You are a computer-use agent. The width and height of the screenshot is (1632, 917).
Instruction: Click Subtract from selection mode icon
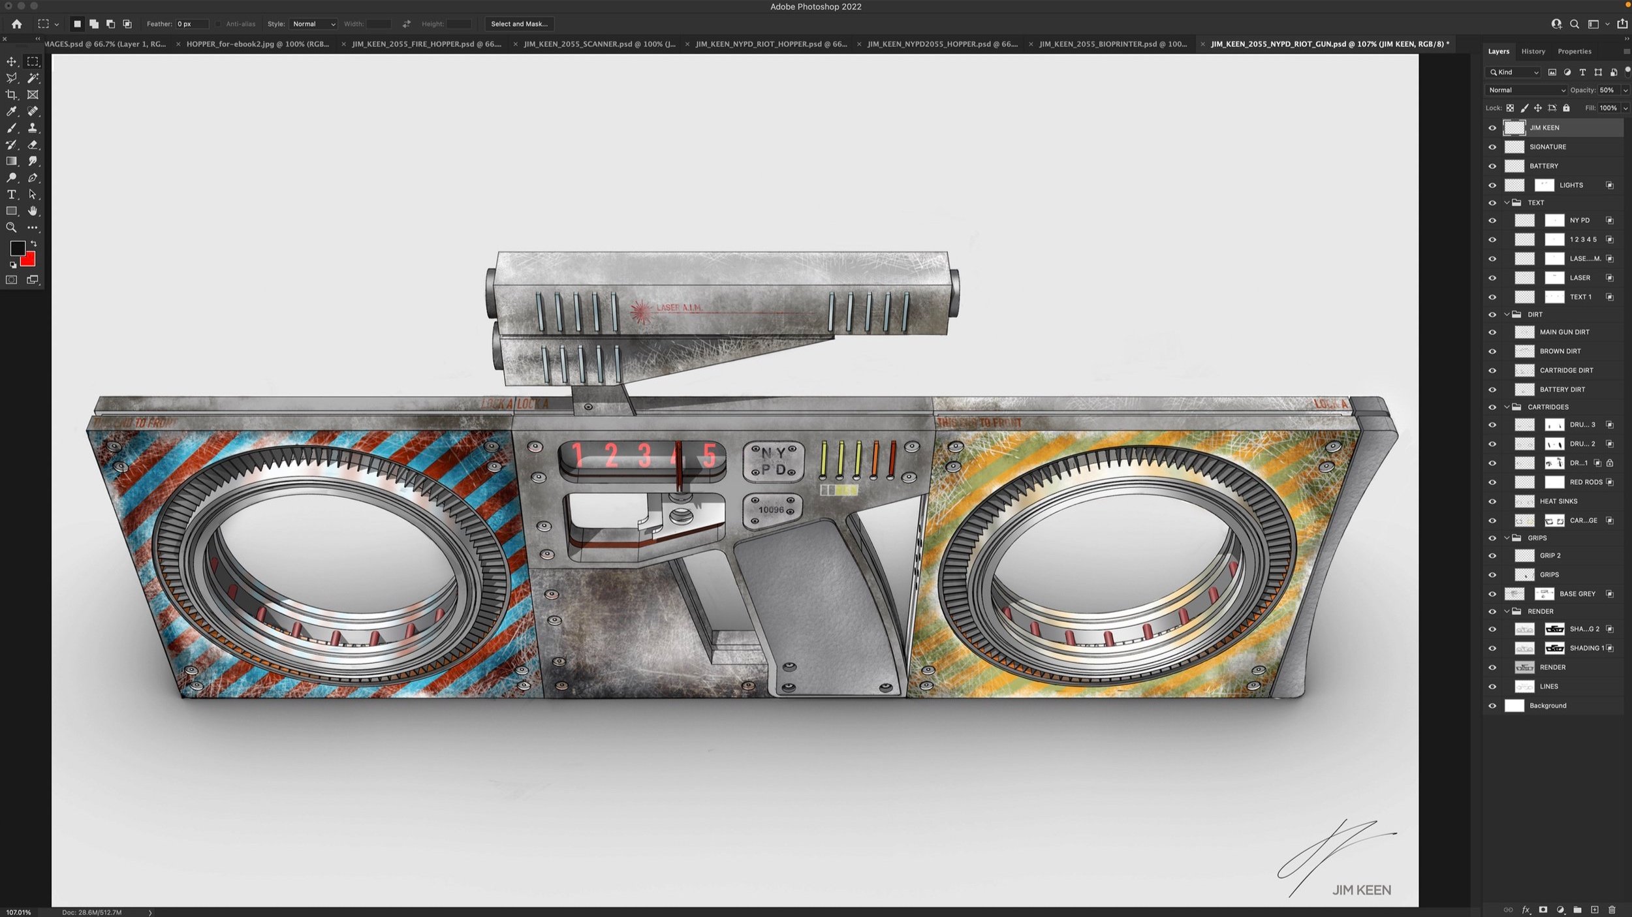110,24
